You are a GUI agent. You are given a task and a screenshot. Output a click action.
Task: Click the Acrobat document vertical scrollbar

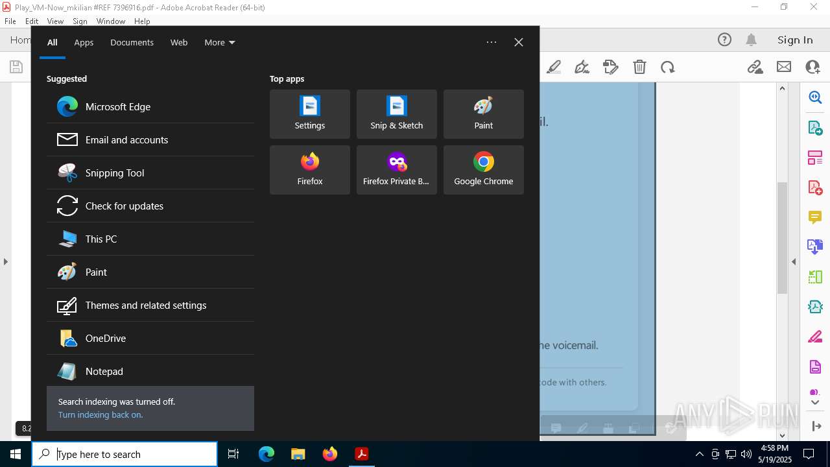[x=782, y=237]
